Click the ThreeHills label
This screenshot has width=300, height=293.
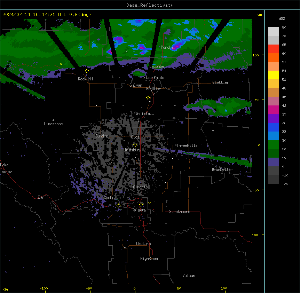click(187, 145)
